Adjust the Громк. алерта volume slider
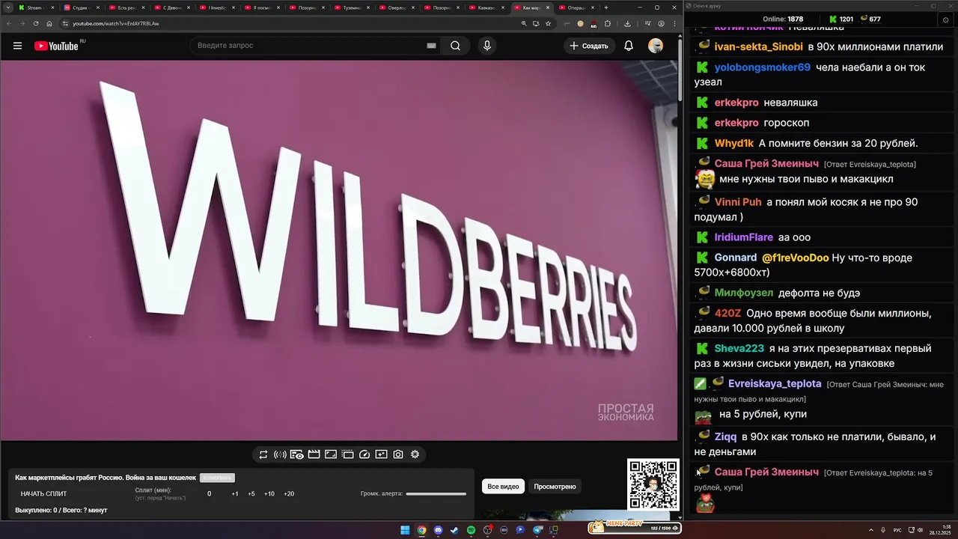Image resolution: width=958 pixels, height=539 pixels. coord(436,494)
